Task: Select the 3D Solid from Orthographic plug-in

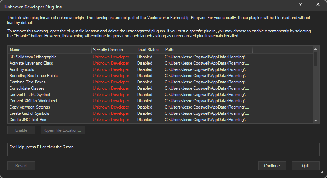Action: point(33,57)
